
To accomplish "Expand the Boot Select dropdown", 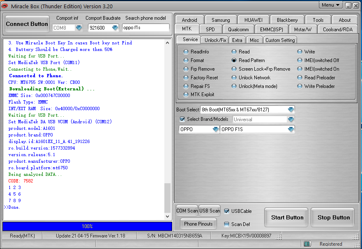I will 291,109.
